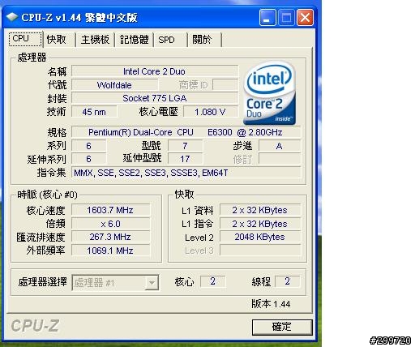This screenshot has width=415, height=347.
Task: Close the CPU-Z window
Action: pyautogui.click(x=305, y=18)
